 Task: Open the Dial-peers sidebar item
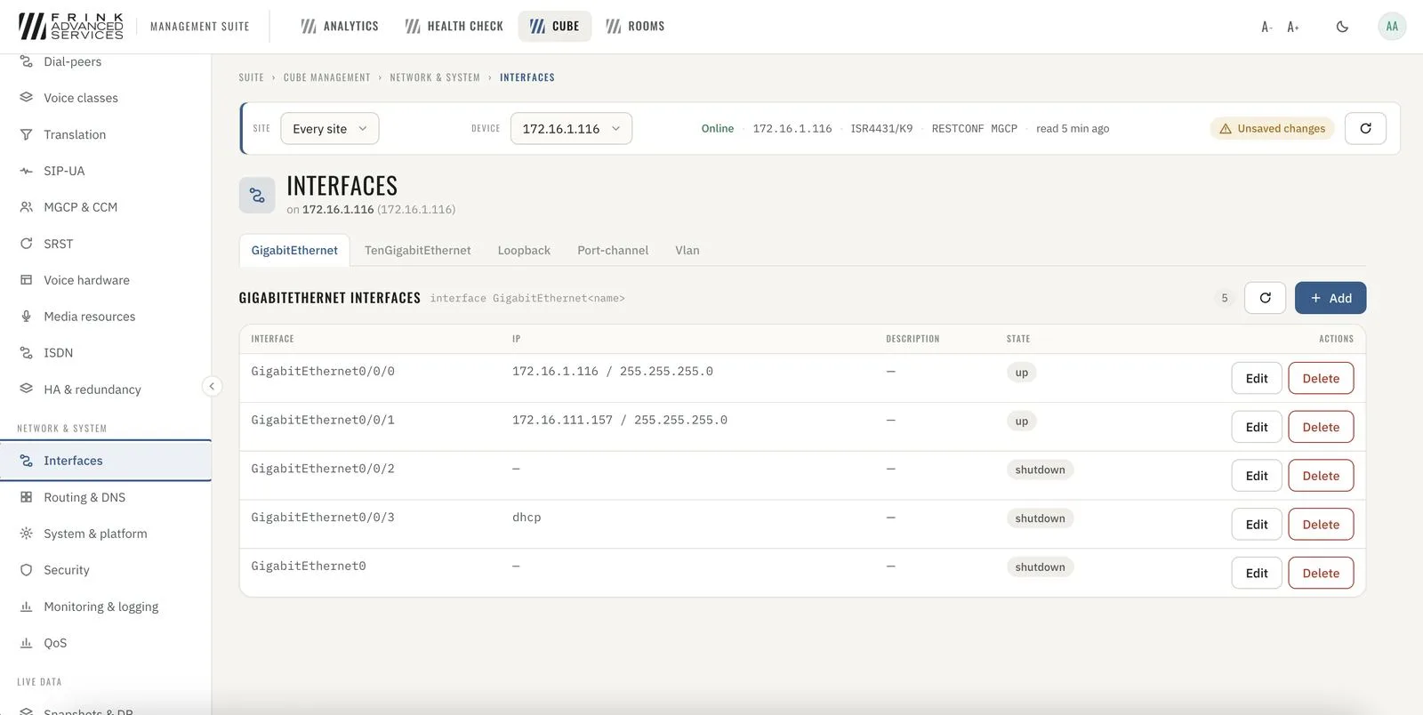click(105, 61)
